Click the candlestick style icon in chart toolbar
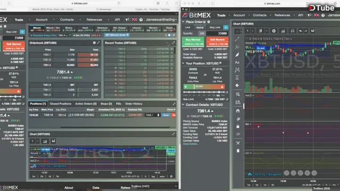The height and width of the screenshot is (191, 340). click(260, 31)
